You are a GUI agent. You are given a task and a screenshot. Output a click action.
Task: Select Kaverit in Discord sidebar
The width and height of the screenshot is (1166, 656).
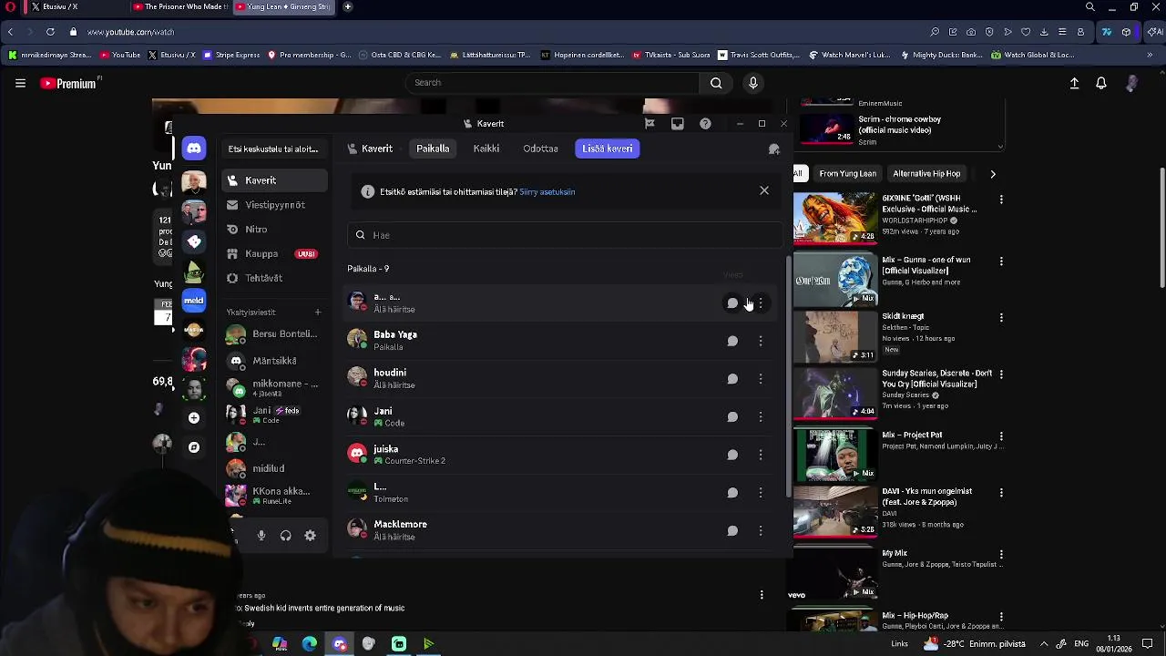coord(273,180)
